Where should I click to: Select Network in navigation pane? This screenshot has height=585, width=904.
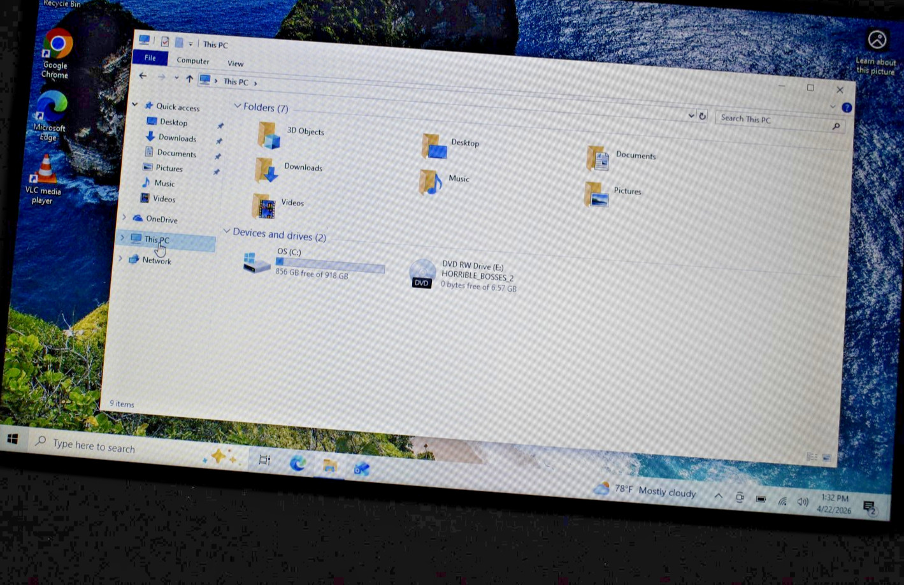pyautogui.click(x=156, y=260)
